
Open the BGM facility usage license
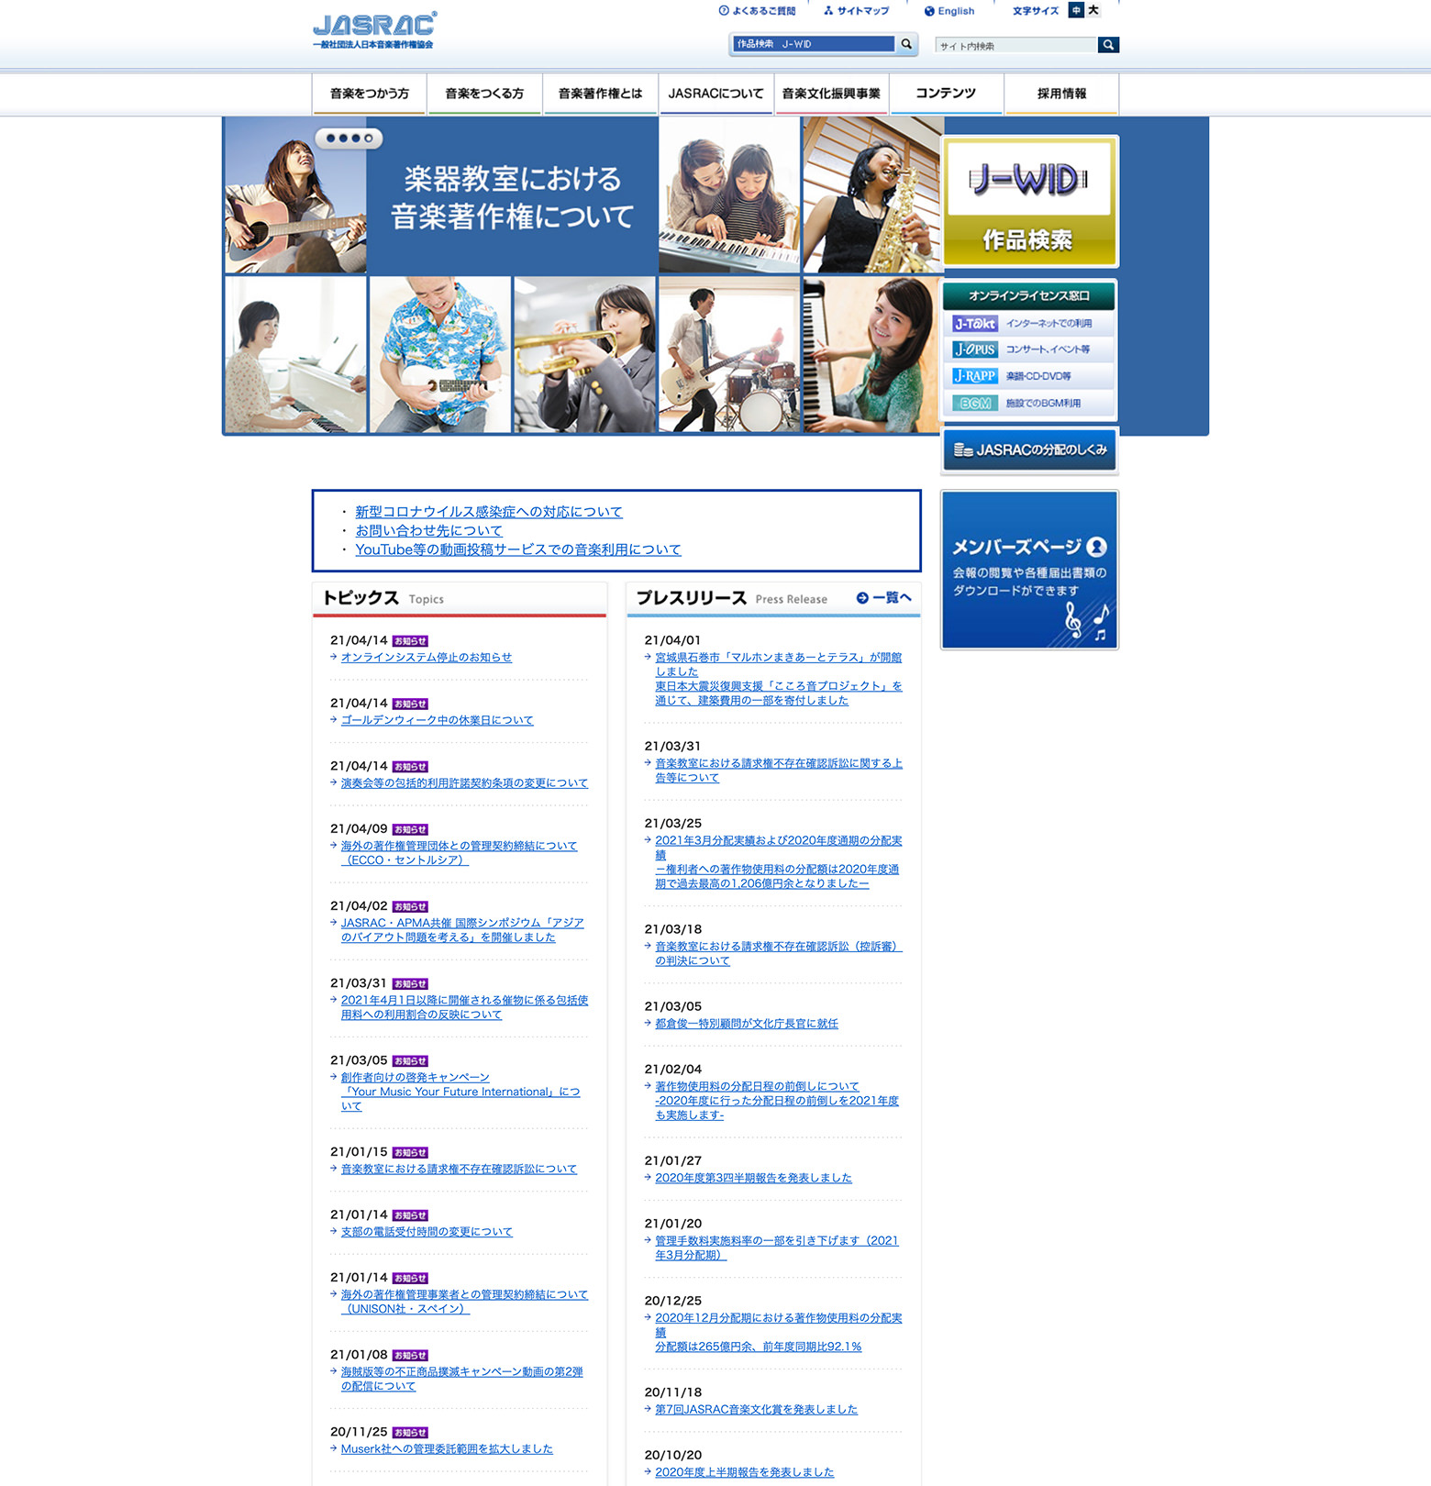click(x=1028, y=403)
